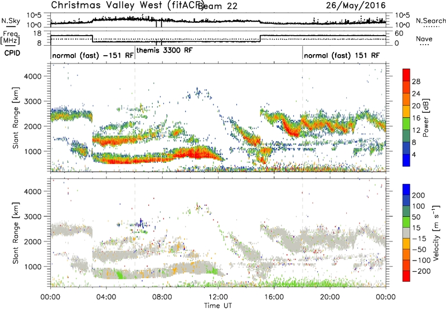The image size is (446, 309).
Task: Click the "24" power colorbar tick
Action: pyautogui.click(x=416, y=94)
